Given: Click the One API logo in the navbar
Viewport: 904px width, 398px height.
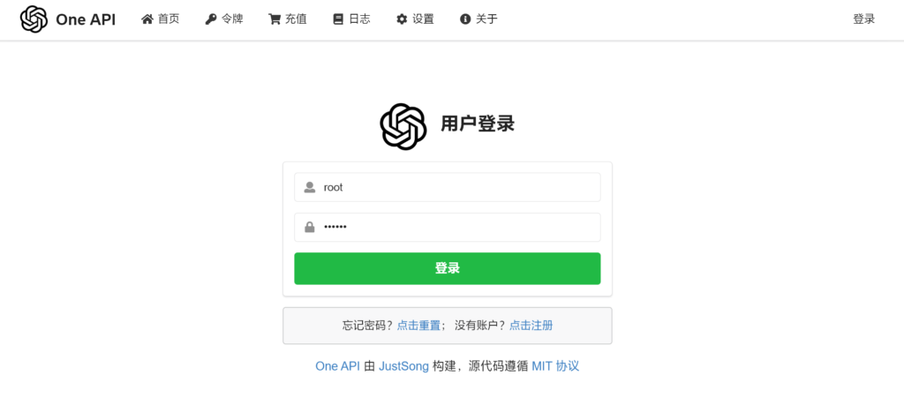Looking at the screenshot, I should click(34, 19).
